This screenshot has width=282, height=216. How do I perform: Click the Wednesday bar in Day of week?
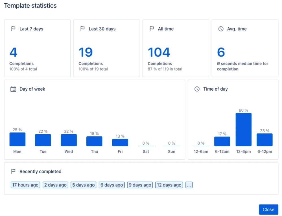point(69,140)
